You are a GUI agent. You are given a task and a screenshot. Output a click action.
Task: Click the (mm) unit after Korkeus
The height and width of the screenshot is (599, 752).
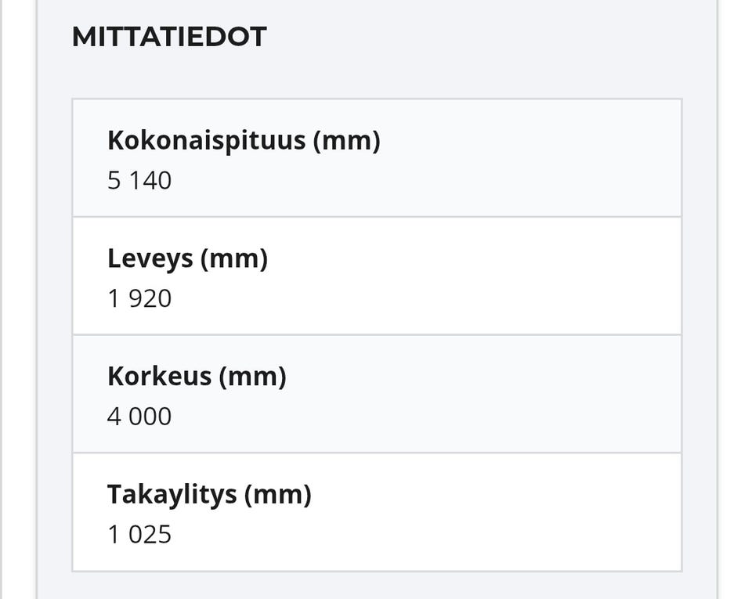[252, 377]
